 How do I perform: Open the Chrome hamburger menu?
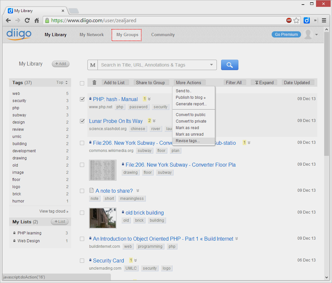coord(324,20)
